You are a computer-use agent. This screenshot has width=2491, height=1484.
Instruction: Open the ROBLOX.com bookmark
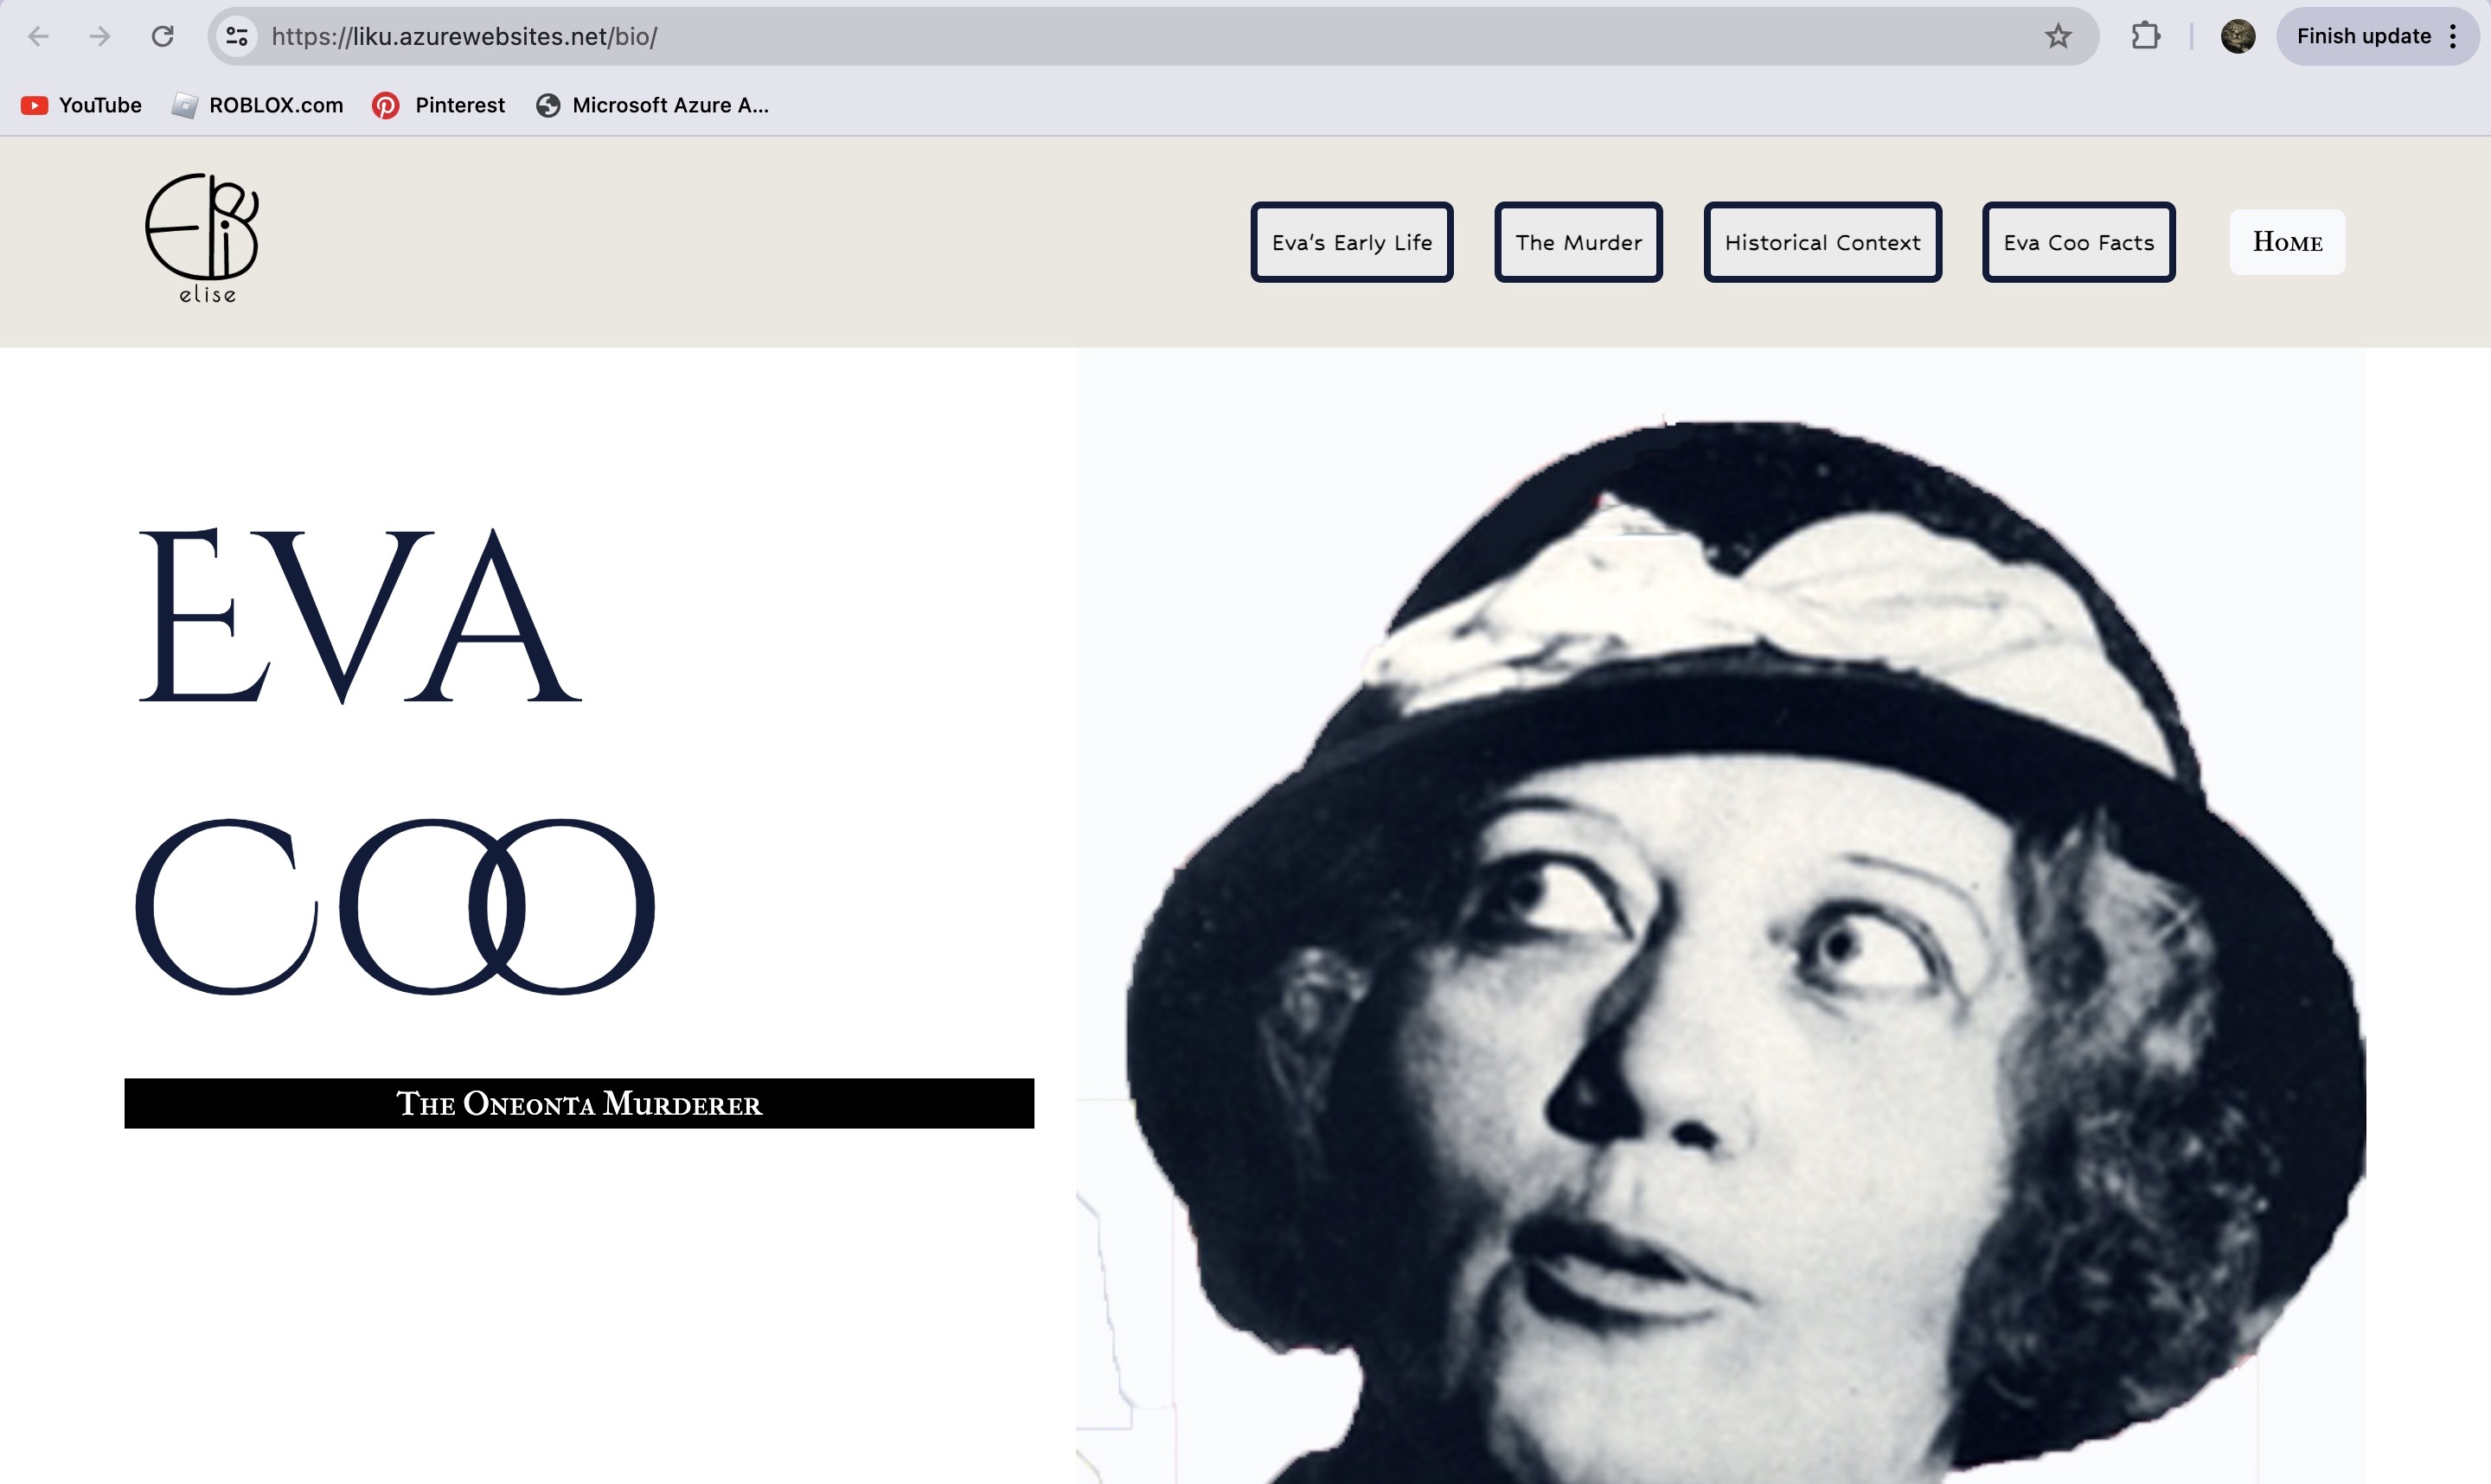pos(258,105)
